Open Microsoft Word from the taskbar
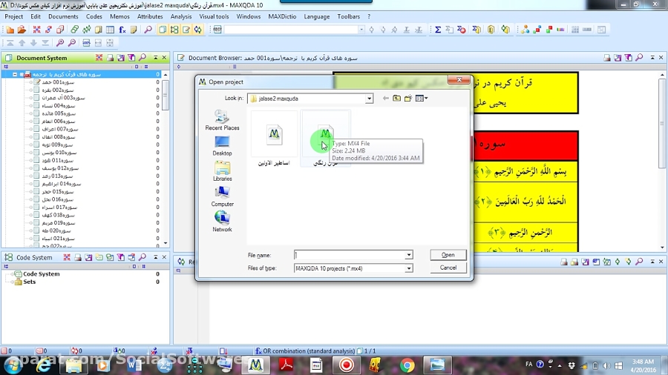 click(x=134, y=365)
